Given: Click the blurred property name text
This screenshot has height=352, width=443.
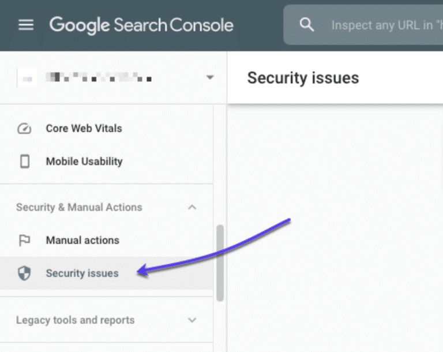Looking at the screenshot, I should (98, 77).
